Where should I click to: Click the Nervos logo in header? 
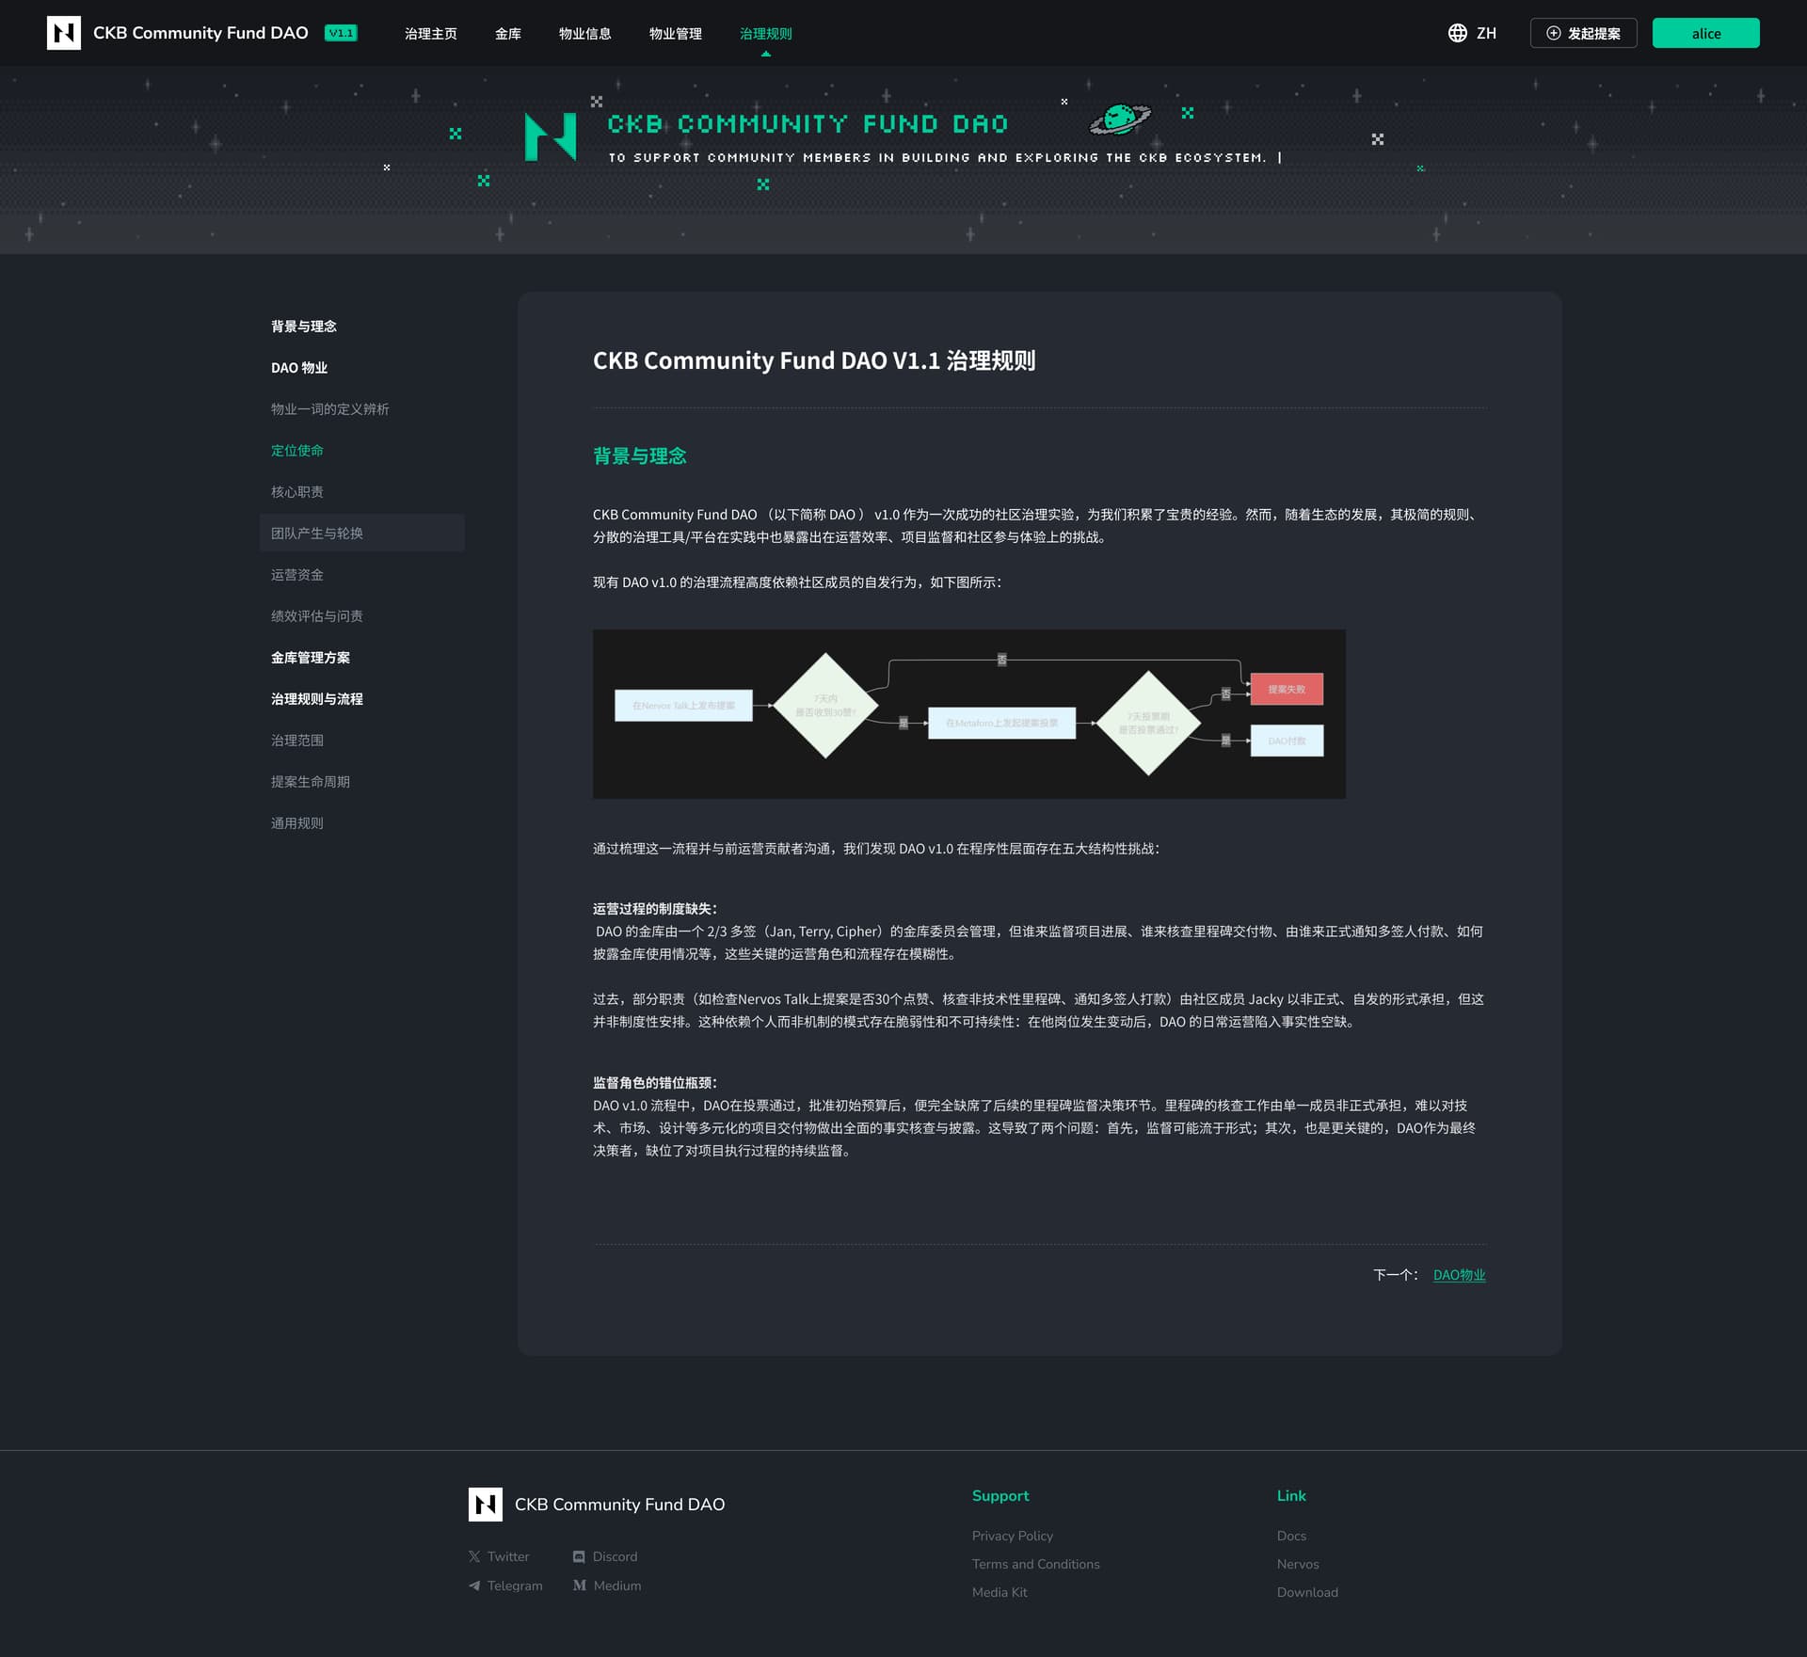coord(63,33)
